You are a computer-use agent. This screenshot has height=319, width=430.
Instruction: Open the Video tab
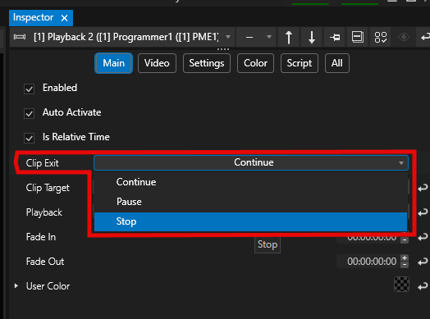click(157, 63)
